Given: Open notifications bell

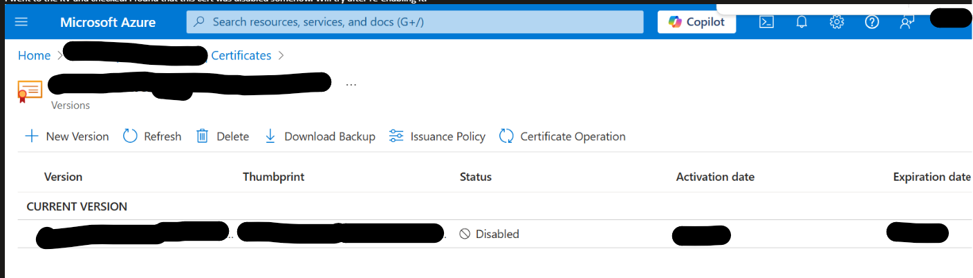Looking at the screenshot, I should tap(801, 22).
